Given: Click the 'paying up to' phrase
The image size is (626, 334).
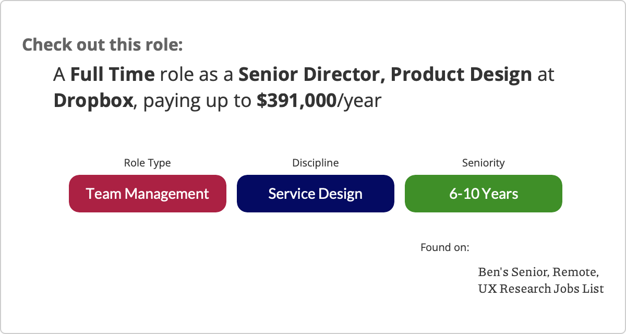Looking at the screenshot, I should click(197, 100).
